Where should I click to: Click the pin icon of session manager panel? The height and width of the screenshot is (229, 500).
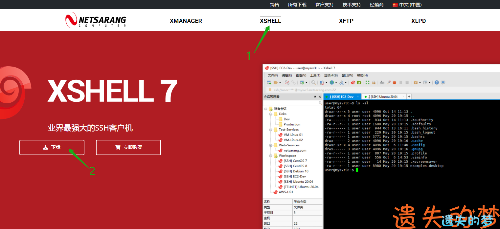tap(315, 97)
